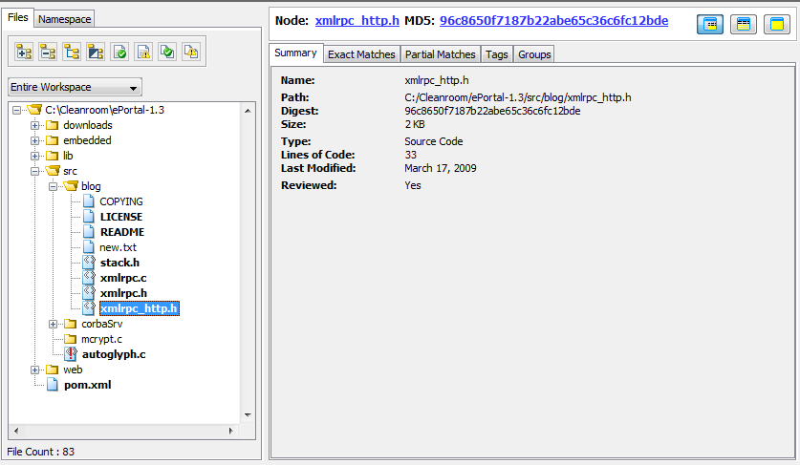800x465 pixels.
Task: Select the middle panel layout button
Action: [743, 24]
